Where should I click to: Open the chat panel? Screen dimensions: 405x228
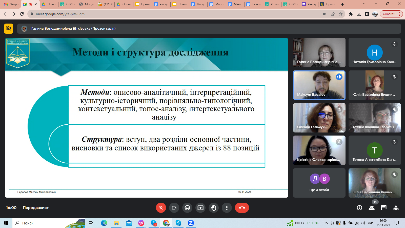point(384,208)
